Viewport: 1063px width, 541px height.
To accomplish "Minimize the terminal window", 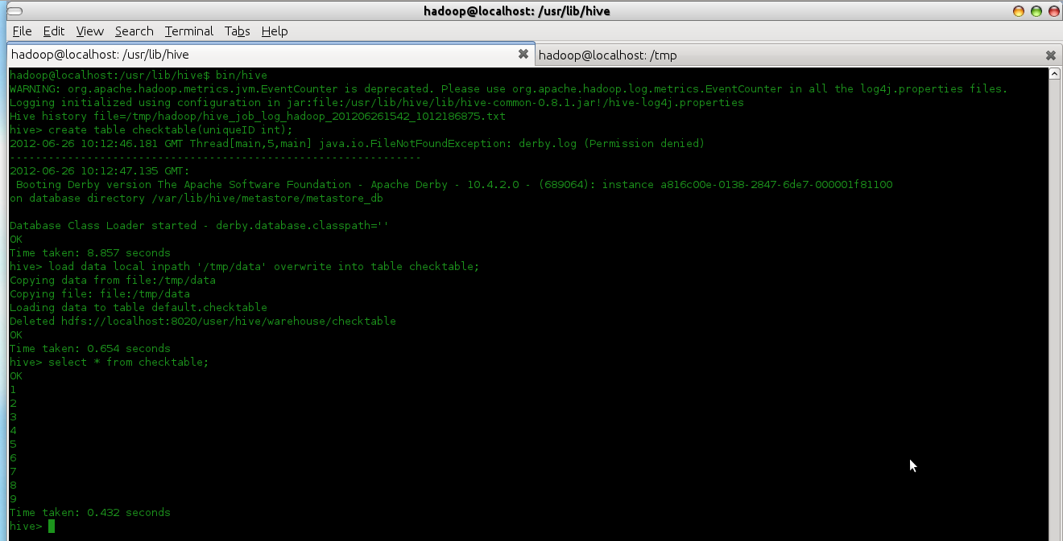I will 1019,11.
